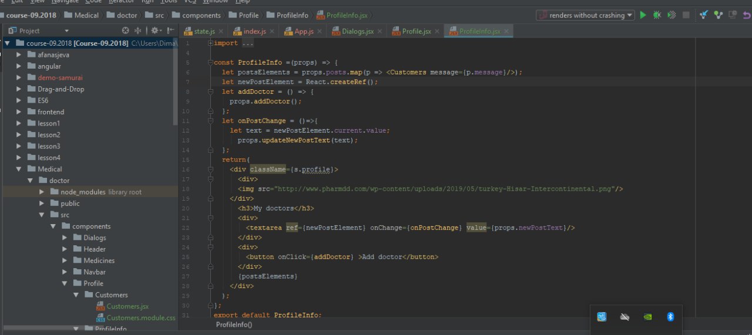Start debugging with the bug icon
The image size is (752, 335).
(657, 15)
